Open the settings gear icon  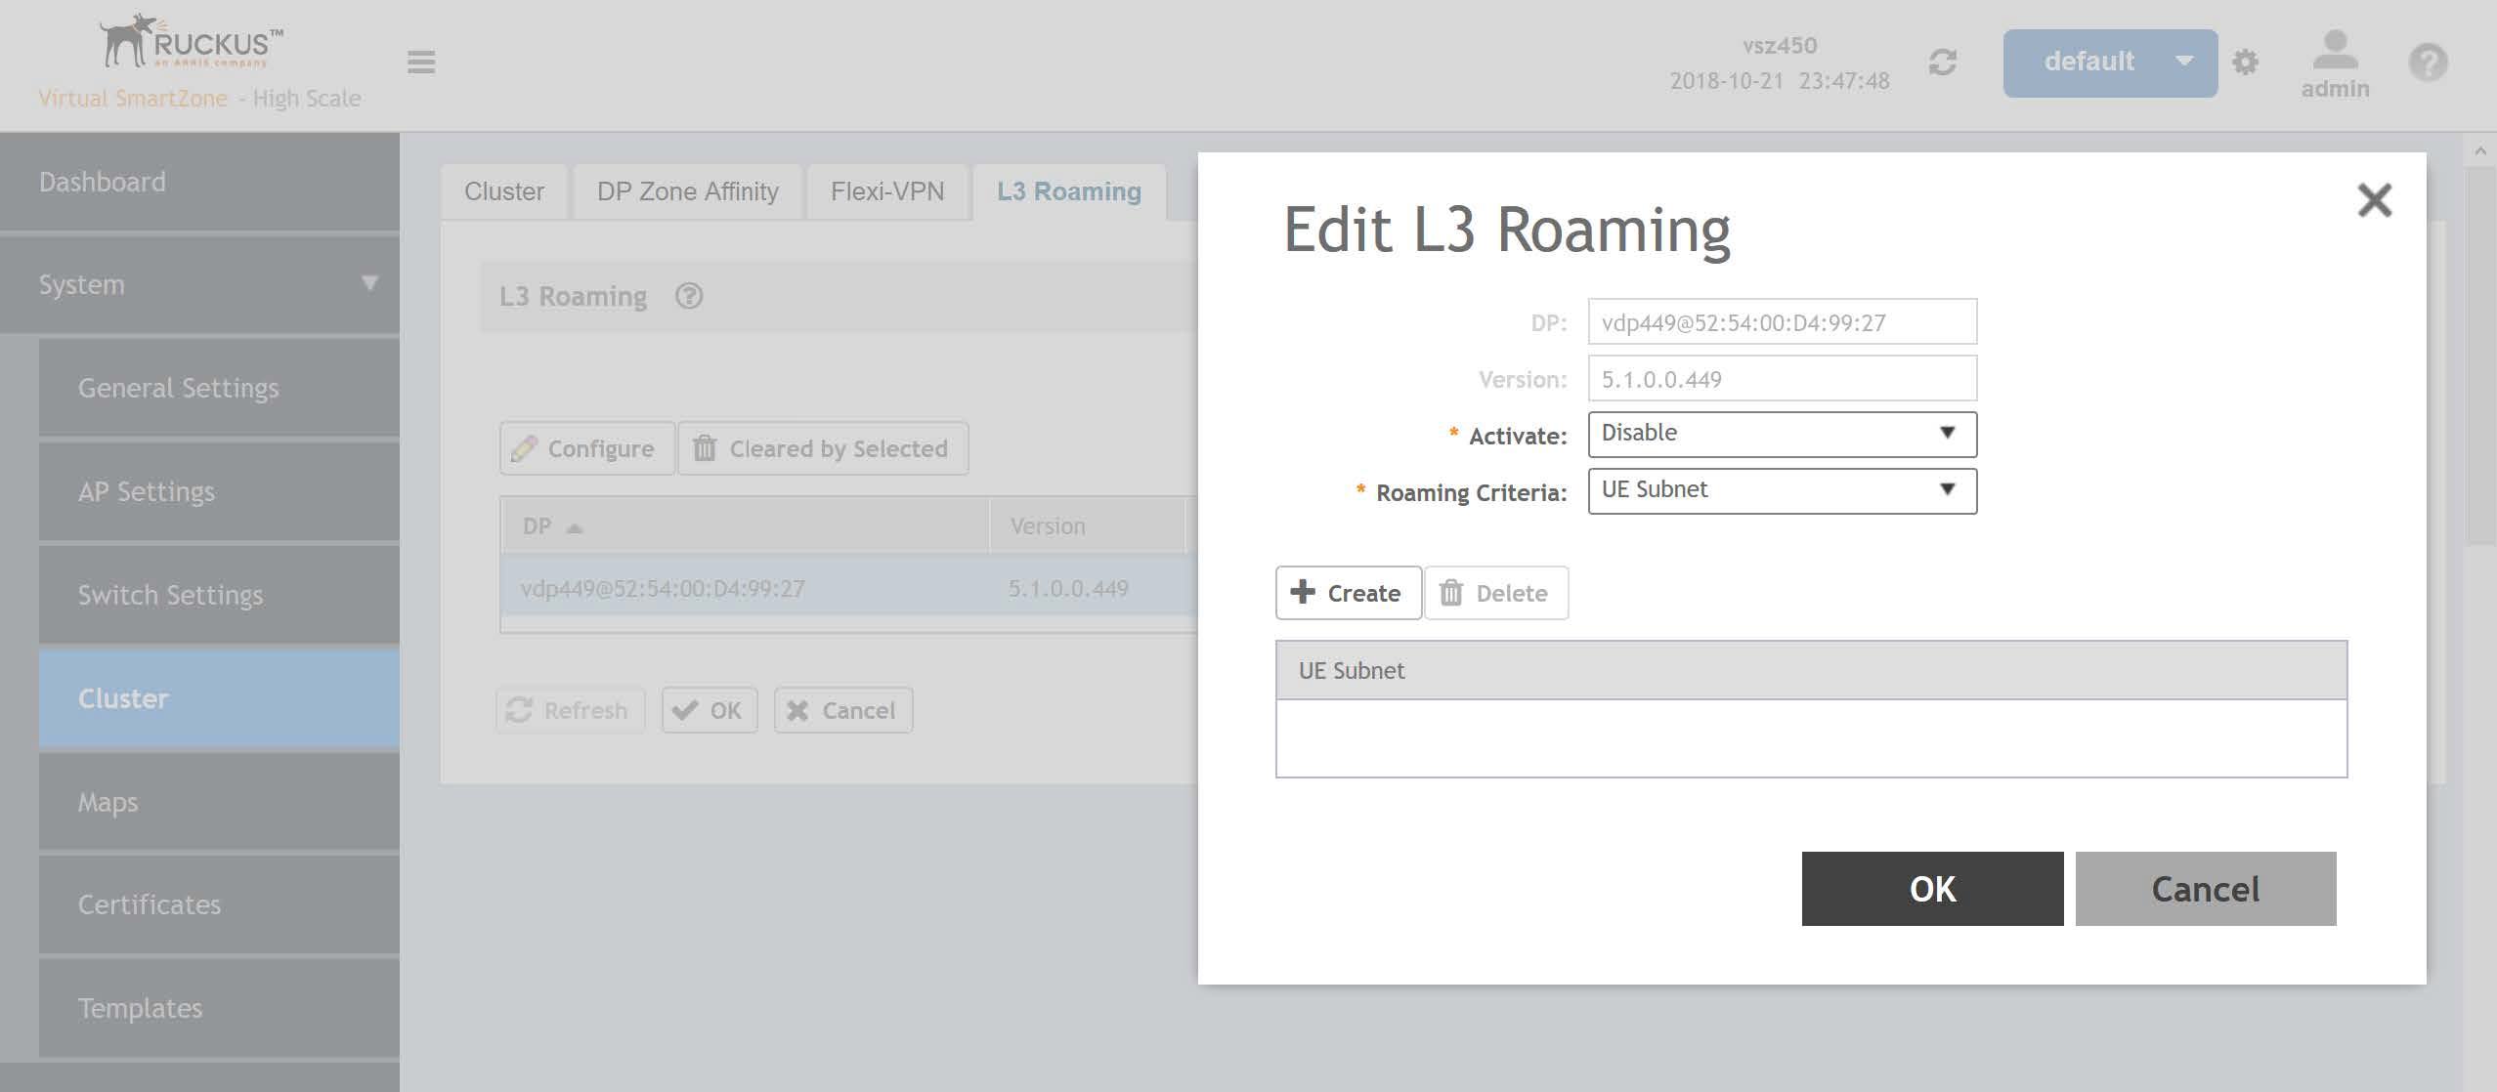2245,63
